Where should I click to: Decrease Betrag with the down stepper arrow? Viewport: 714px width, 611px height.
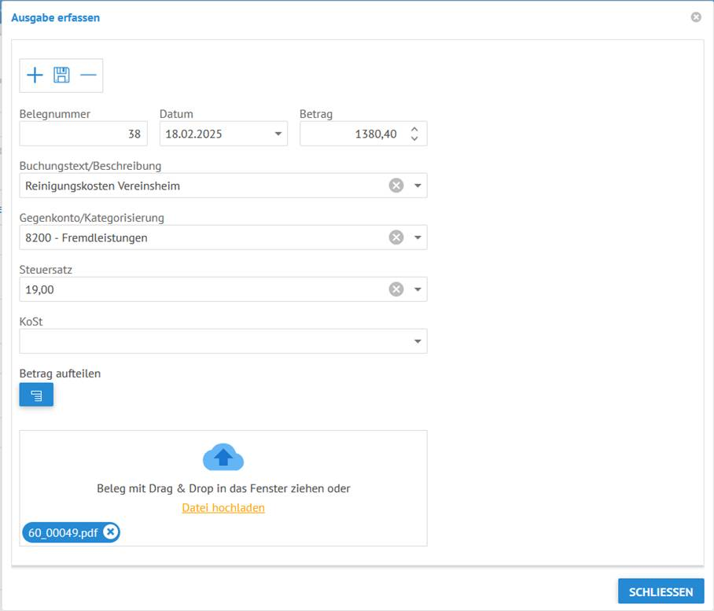[414, 139]
